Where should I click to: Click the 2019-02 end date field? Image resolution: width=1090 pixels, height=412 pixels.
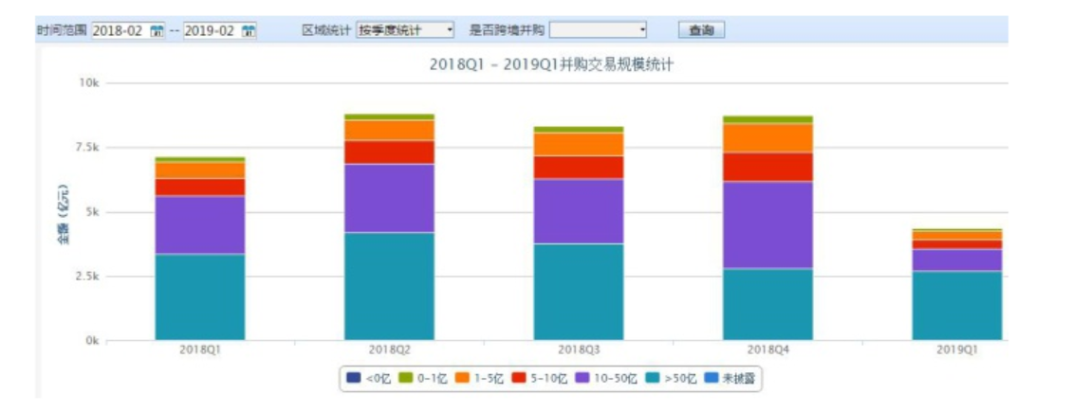[210, 30]
